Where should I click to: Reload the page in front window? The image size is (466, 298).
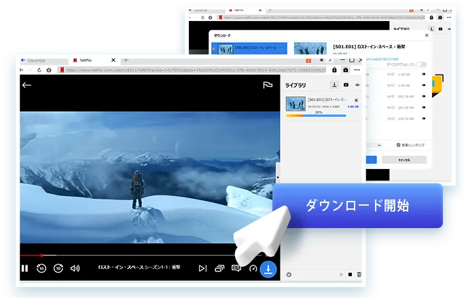tap(39, 70)
